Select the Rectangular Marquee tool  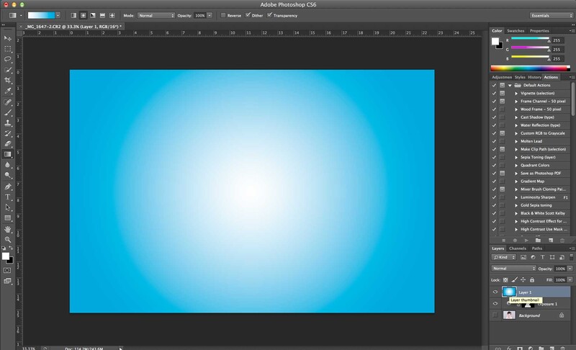coord(7,49)
